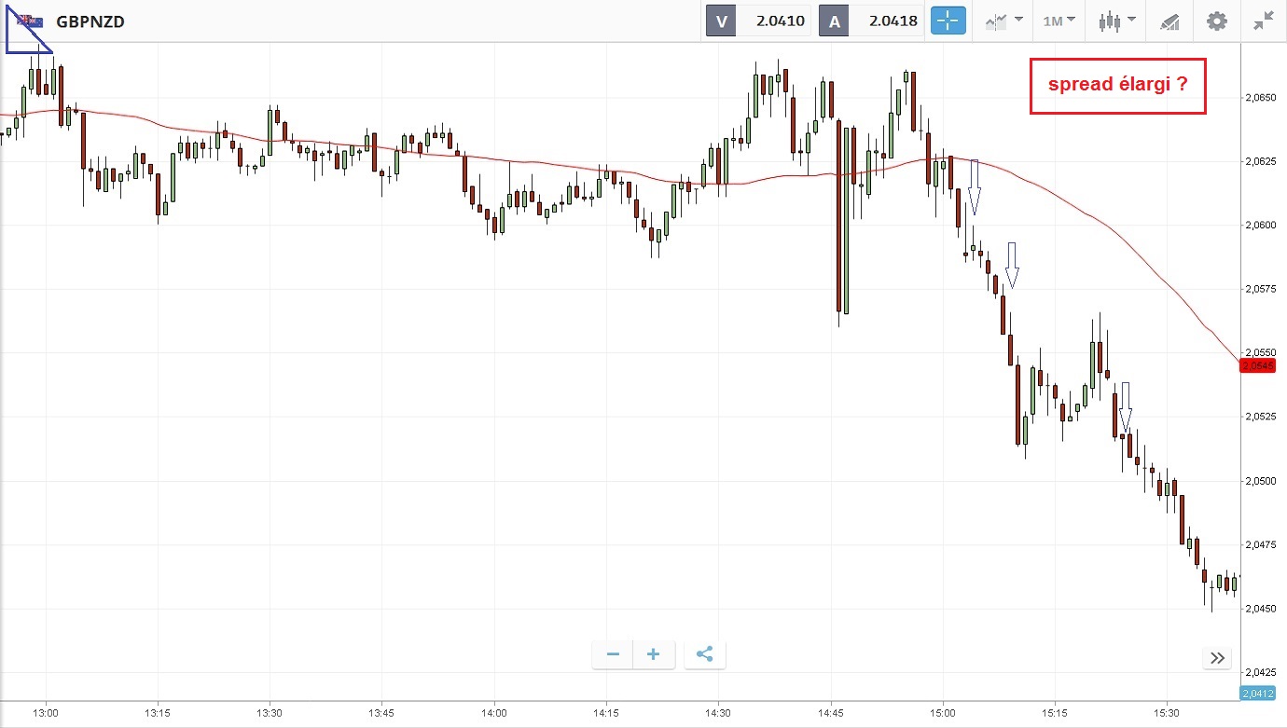
Task: Open the compare instruments dropdown
Action: 1003,21
